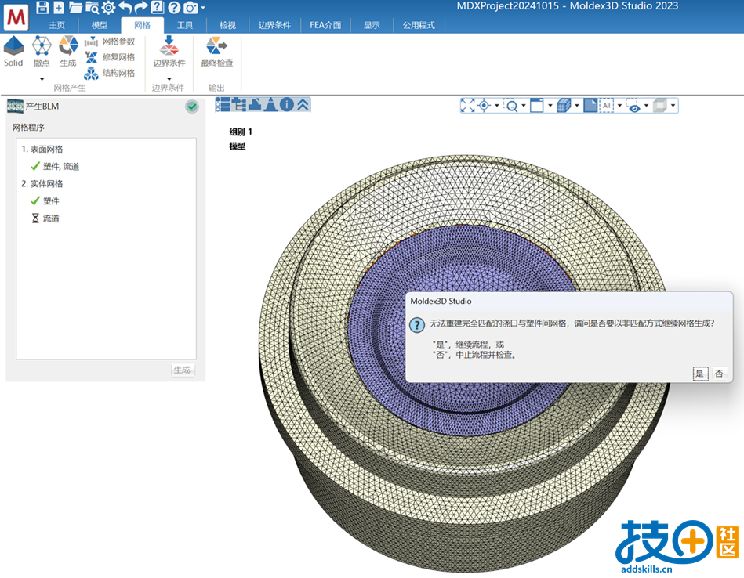Open settings with the gear icon
Screen dimensions: 744x578
coord(109,7)
